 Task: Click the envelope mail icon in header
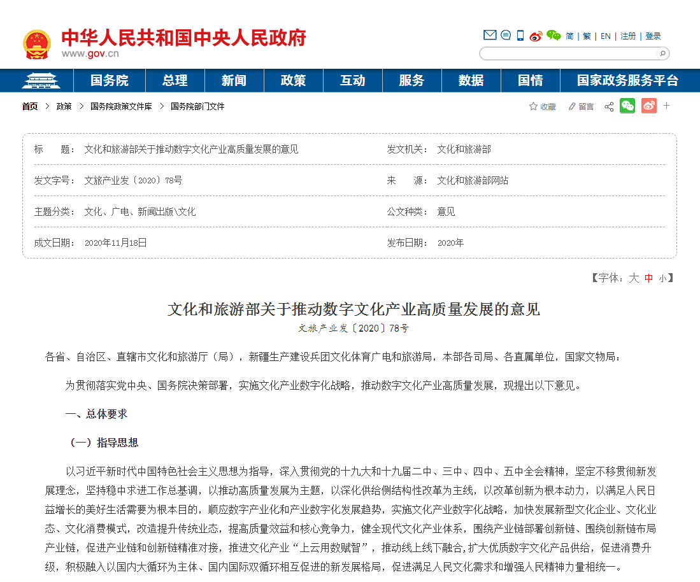(489, 36)
